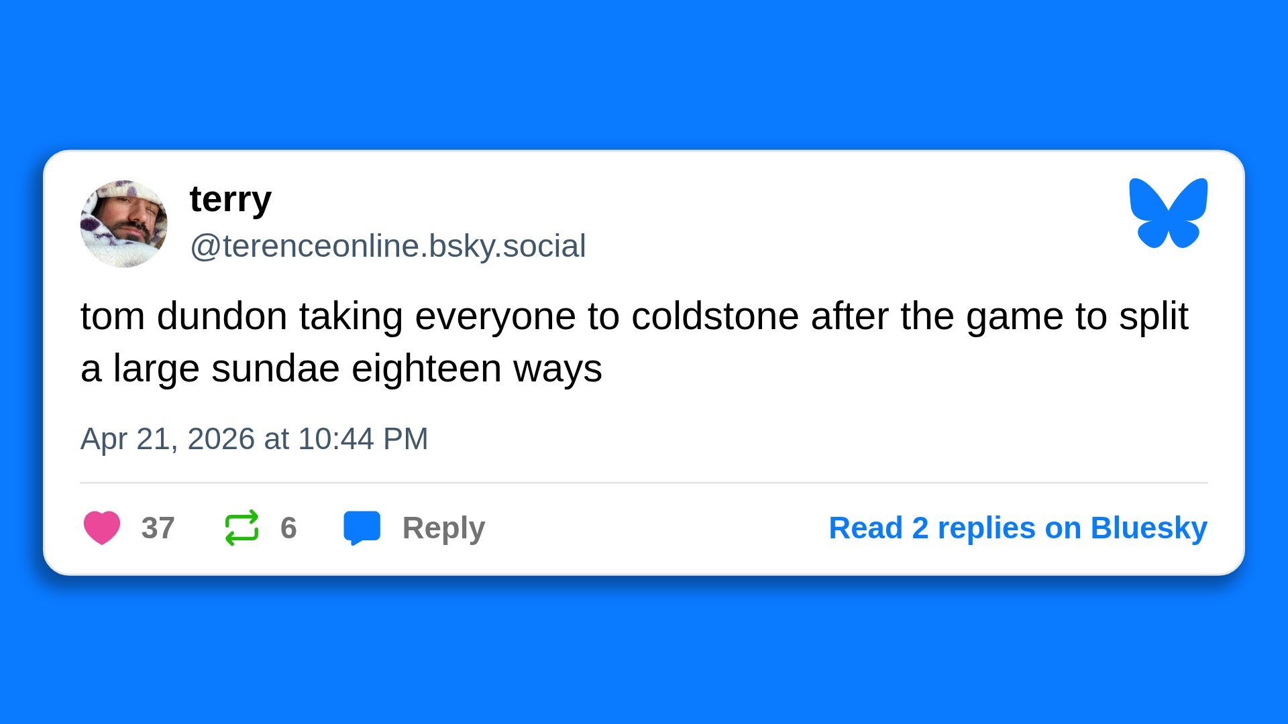Image resolution: width=1288 pixels, height=724 pixels.
Task: Click the blue reply speech bubble icon
Action: click(x=362, y=528)
